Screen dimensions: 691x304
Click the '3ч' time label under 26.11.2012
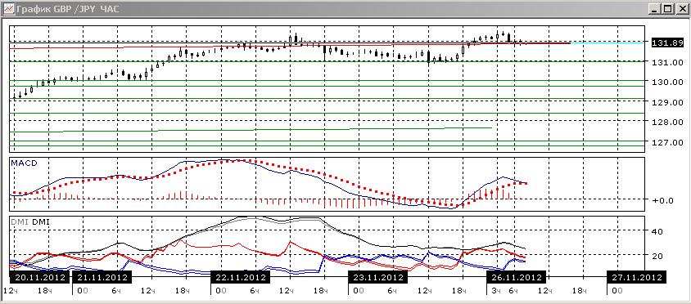click(x=496, y=291)
